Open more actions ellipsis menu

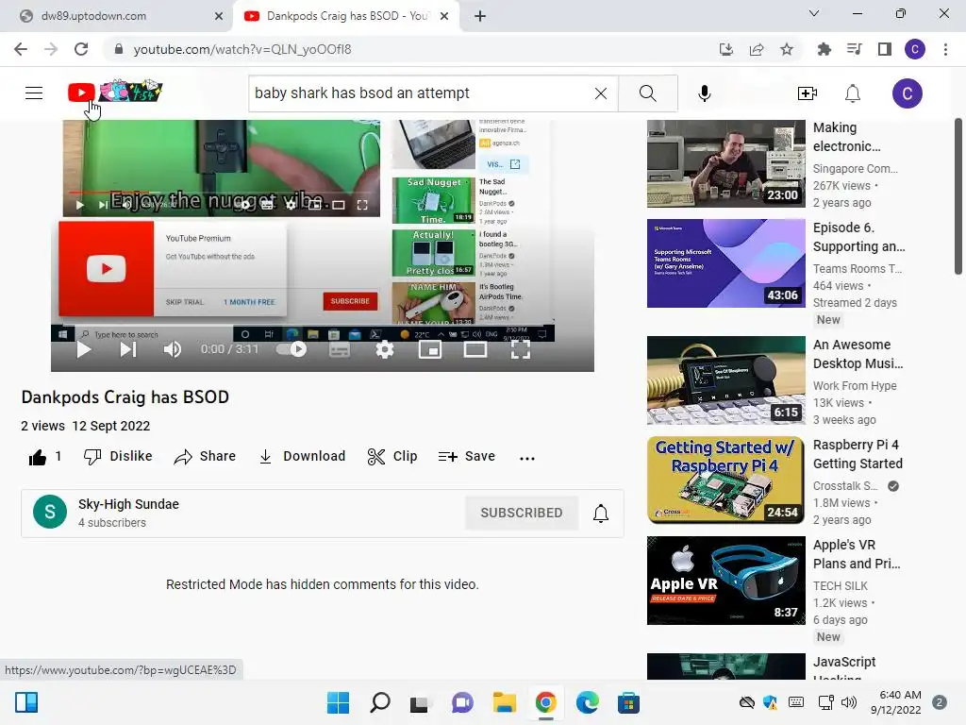(x=526, y=458)
